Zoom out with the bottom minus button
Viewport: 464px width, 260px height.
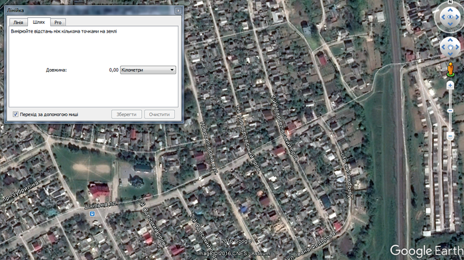(450, 137)
